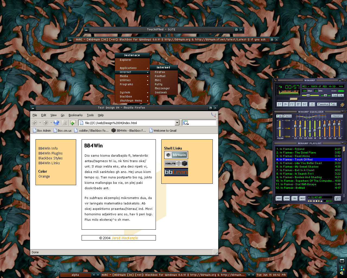Click playlist mini stop button
This screenshot has width=347, height=278.
click(316, 201)
